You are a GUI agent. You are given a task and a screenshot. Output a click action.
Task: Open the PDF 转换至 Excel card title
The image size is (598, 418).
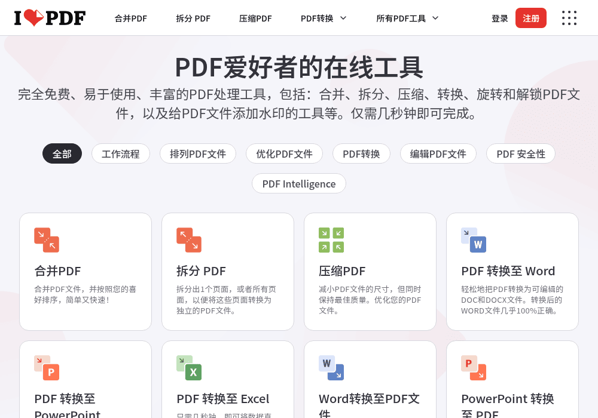click(222, 399)
